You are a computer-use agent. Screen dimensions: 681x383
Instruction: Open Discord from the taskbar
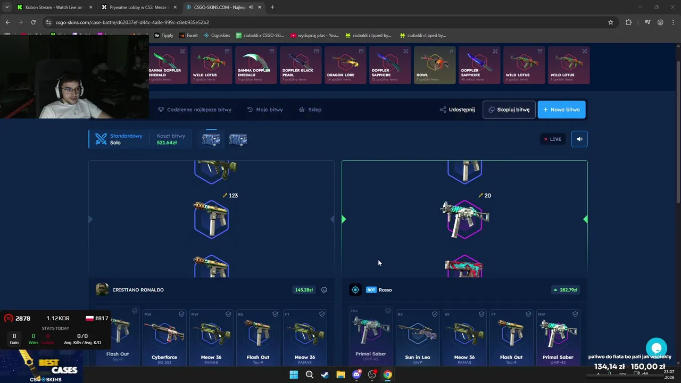(x=356, y=374)
